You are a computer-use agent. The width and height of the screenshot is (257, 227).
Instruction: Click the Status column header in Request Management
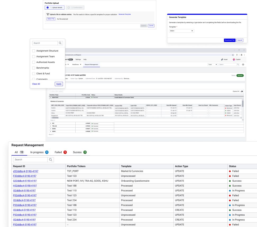point(242,166)
